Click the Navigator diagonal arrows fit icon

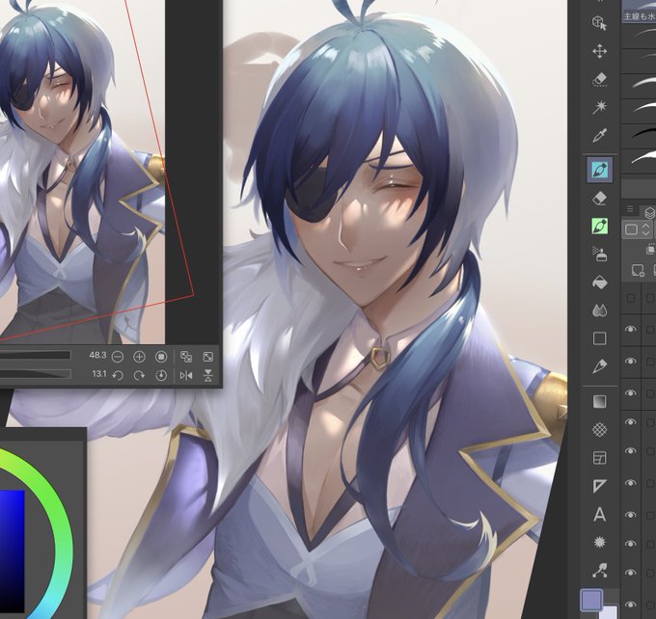click(x=208, y=357)
